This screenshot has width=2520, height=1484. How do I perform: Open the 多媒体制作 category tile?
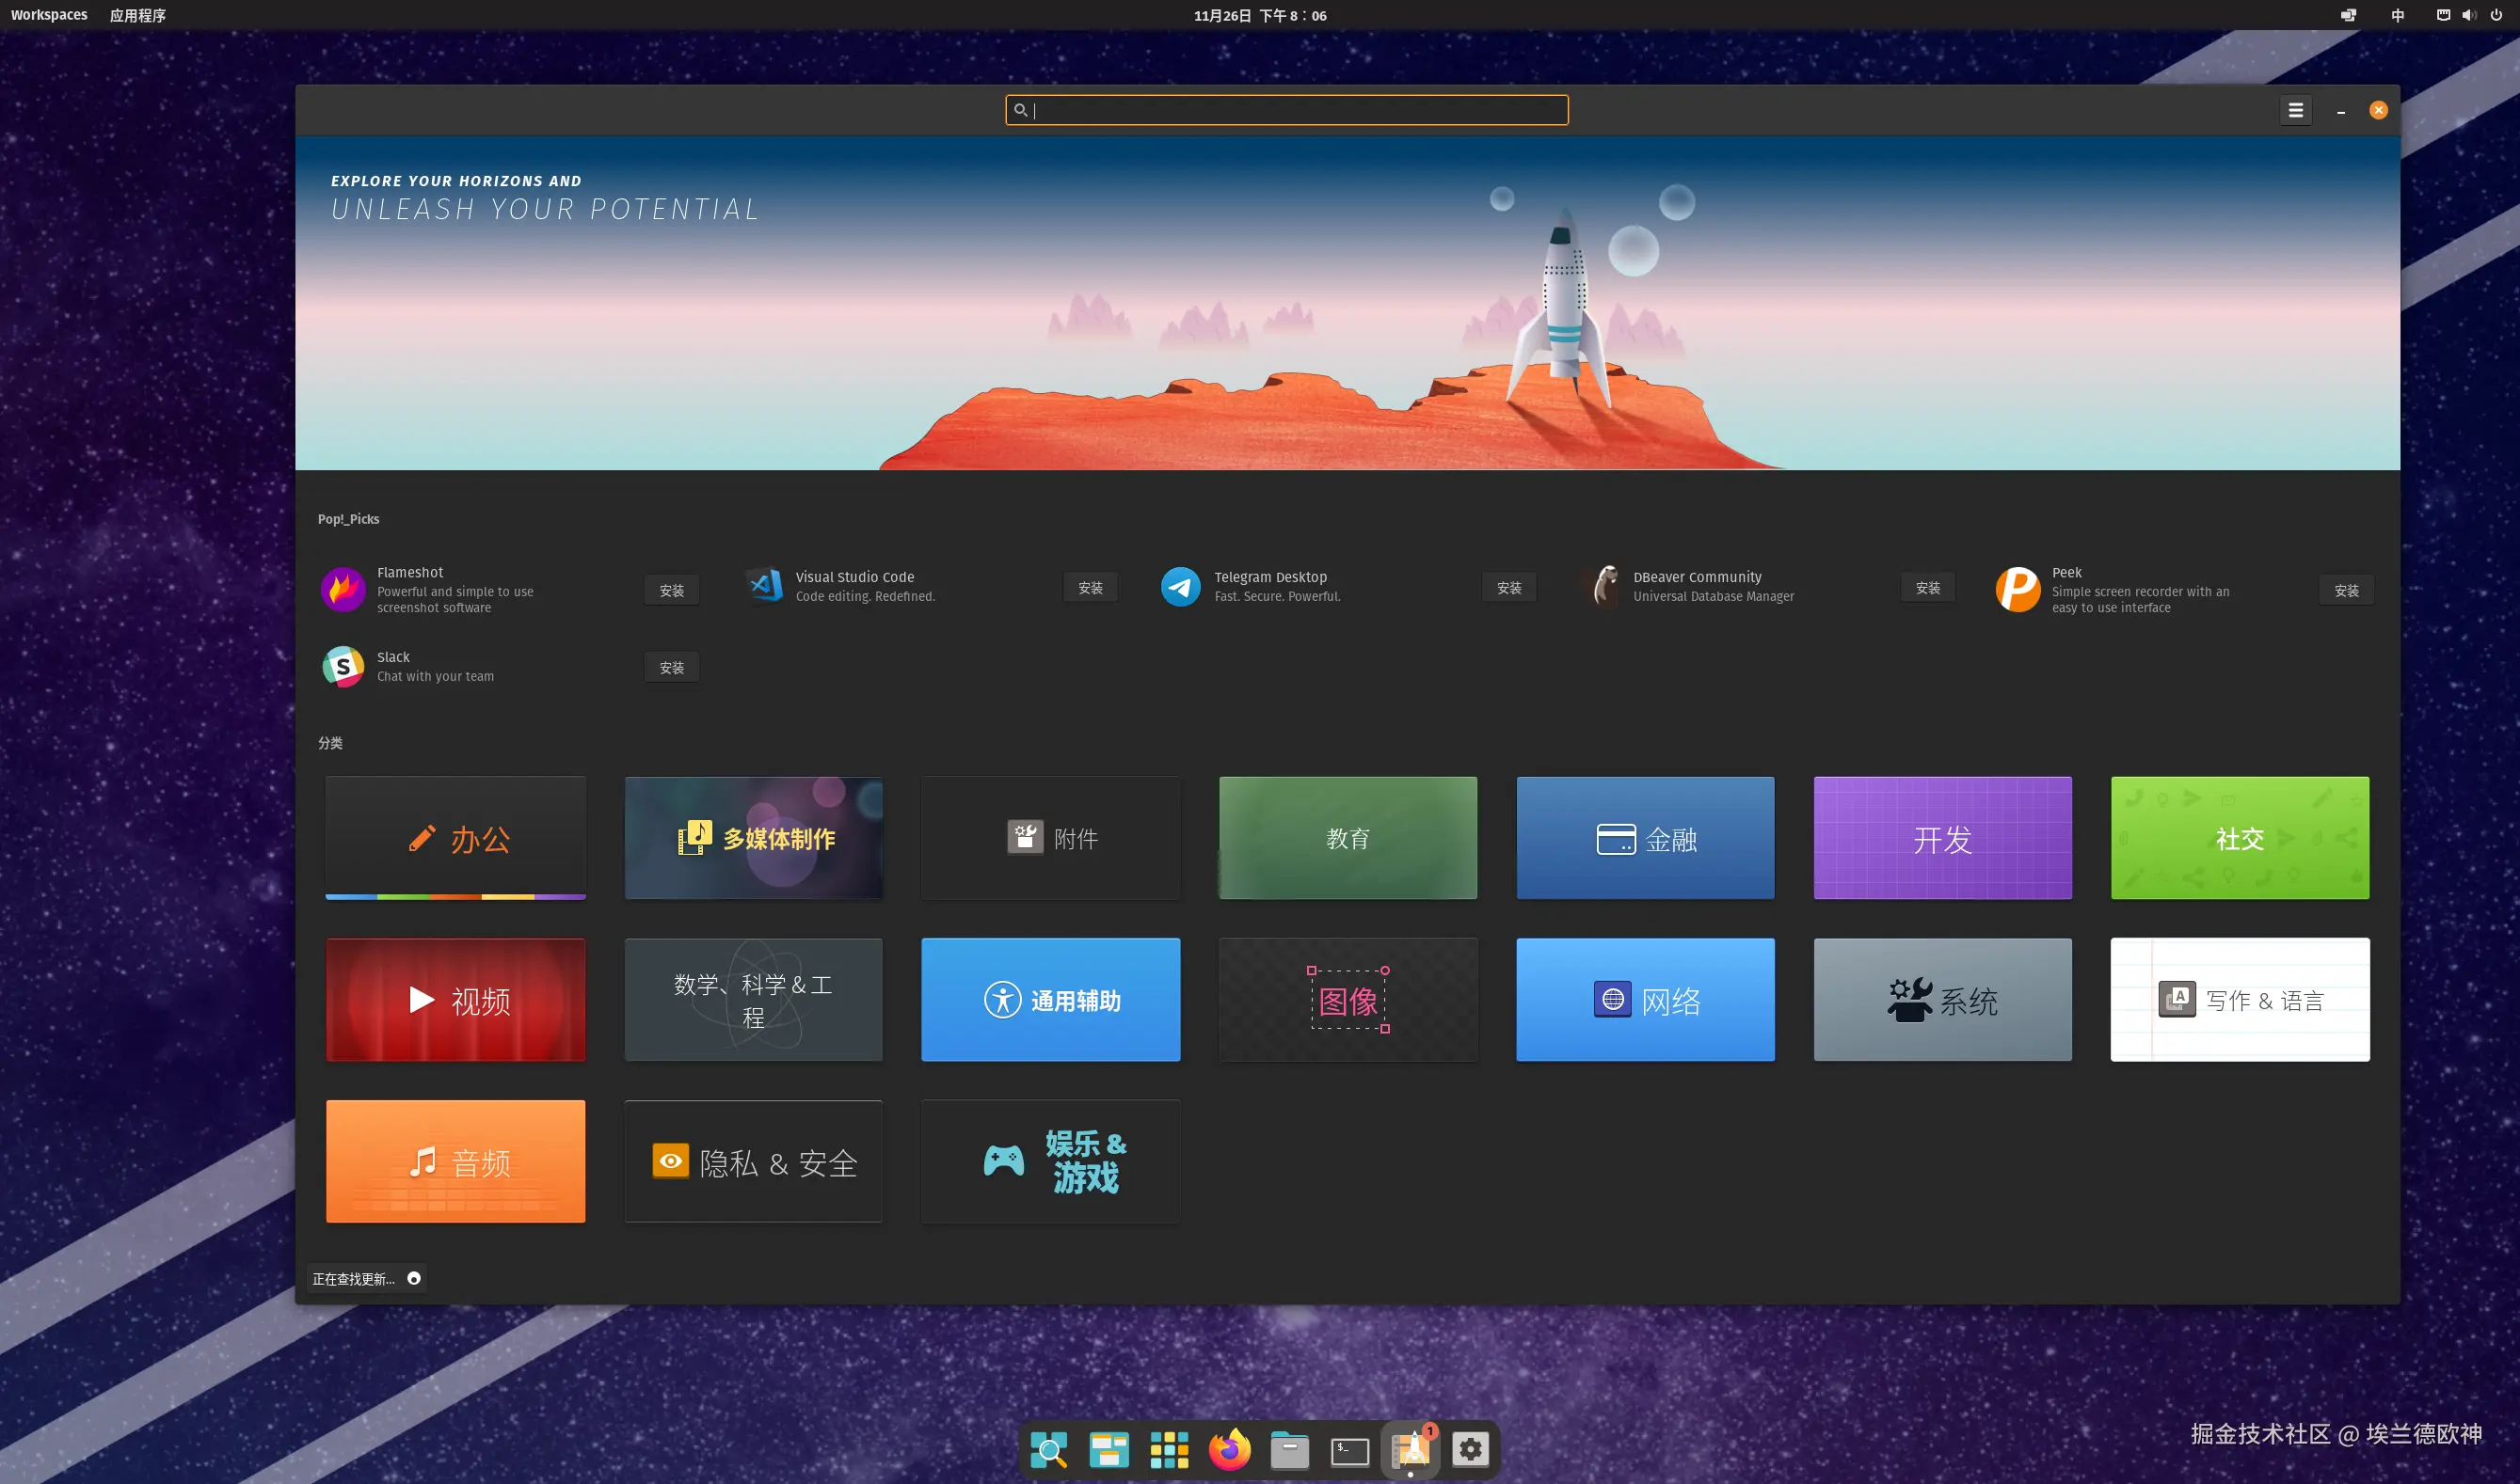(754, 838)
